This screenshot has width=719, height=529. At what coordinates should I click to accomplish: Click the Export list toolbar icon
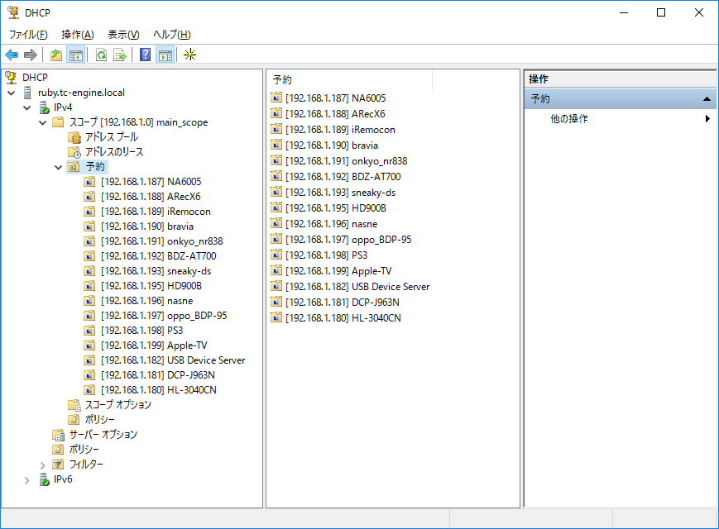coord(120,55)
